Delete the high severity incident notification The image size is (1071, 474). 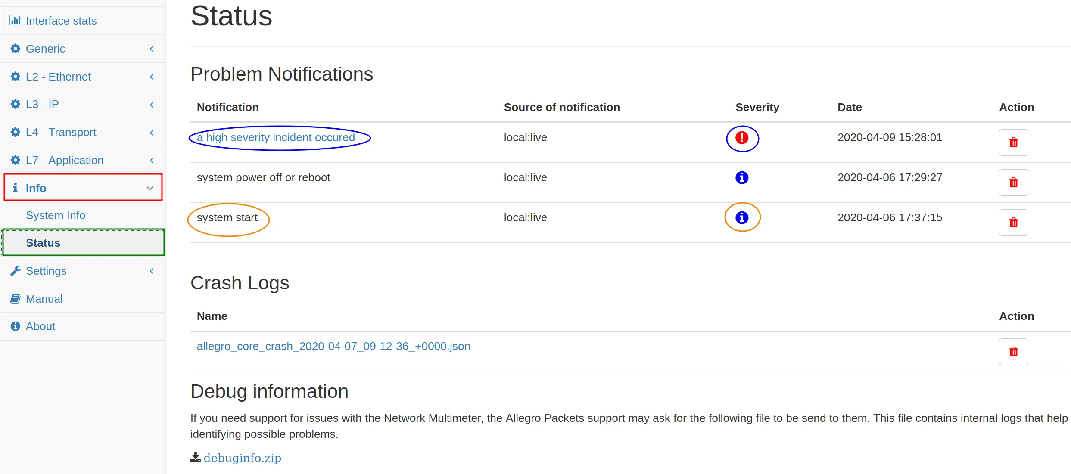[1013, 143]
